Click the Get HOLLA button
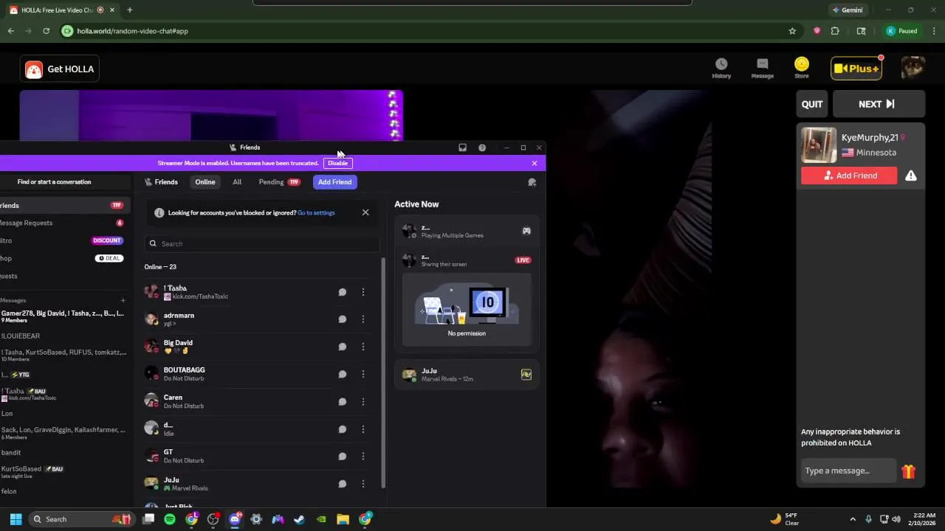 60,69
